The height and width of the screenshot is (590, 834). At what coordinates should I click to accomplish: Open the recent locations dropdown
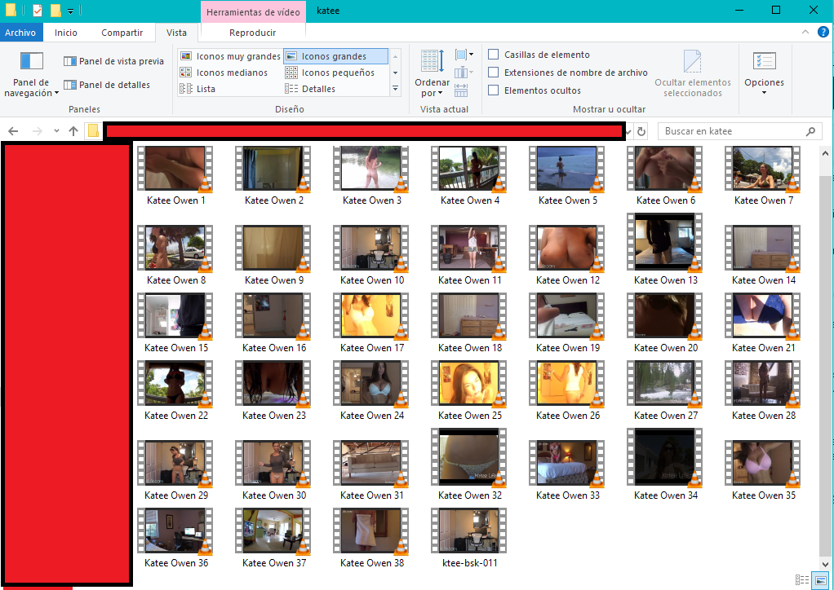56,131
